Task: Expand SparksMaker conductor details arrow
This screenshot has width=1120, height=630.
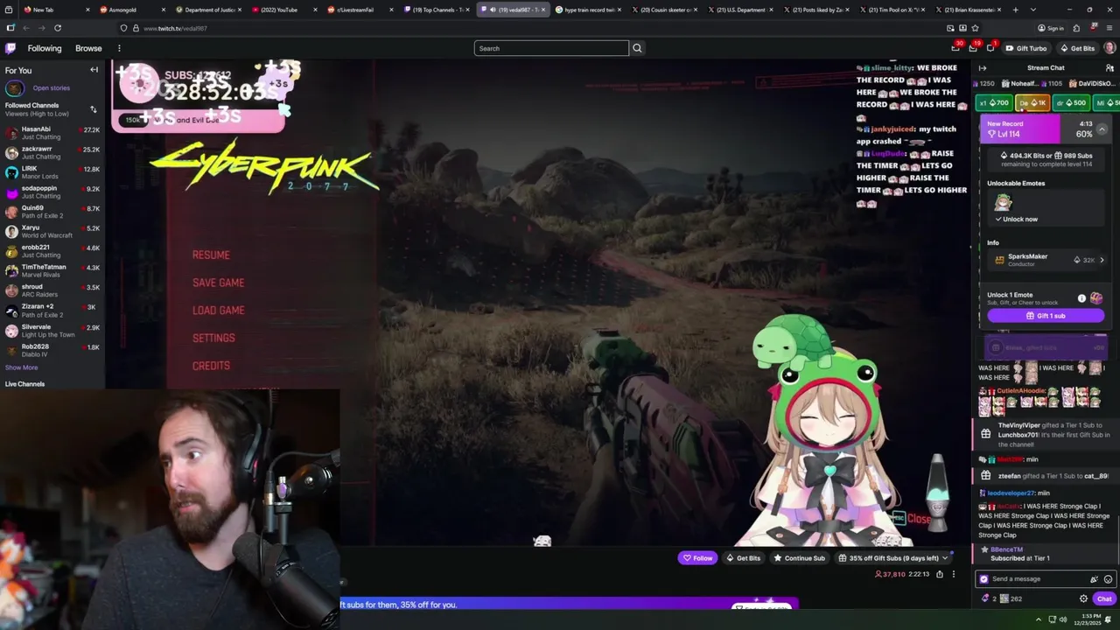Action: tap(1102, 260)
